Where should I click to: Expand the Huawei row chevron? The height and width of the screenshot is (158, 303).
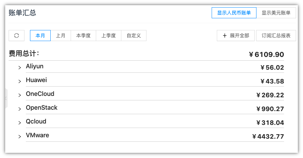pyautogui.click(x=20, y=81)
